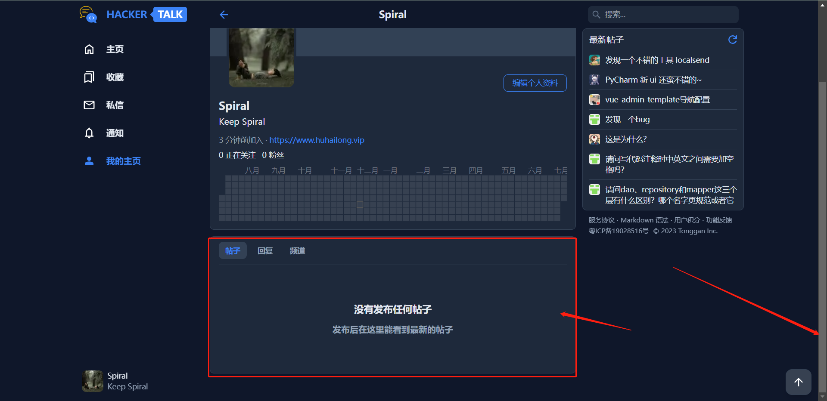Screen dimensions: 827x401
Task: Open the Markdown 语法 footer link
Action: click(x=644, y=220)
